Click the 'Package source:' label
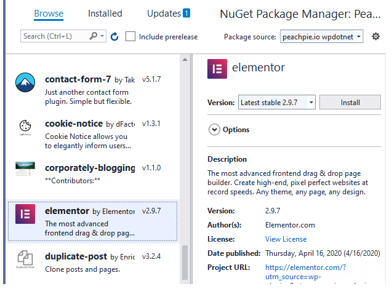The height and width of the screenshot is (289, 392). (250, 37)
